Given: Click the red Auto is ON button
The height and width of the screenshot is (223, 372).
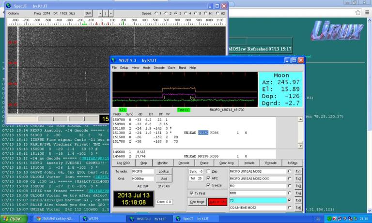Looking at the screenshot, I should click(217, 201).
